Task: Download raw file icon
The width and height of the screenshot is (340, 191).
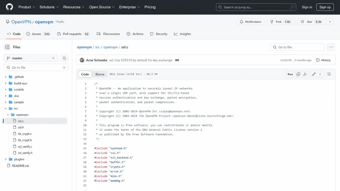Action: click(305, 74)
